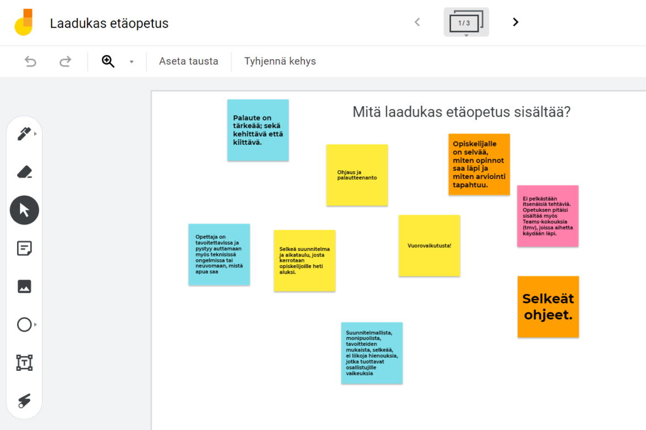646x430 pixels.
Task: Go to the previous frame
Action: pyautogui.click(x=417, y=22)
